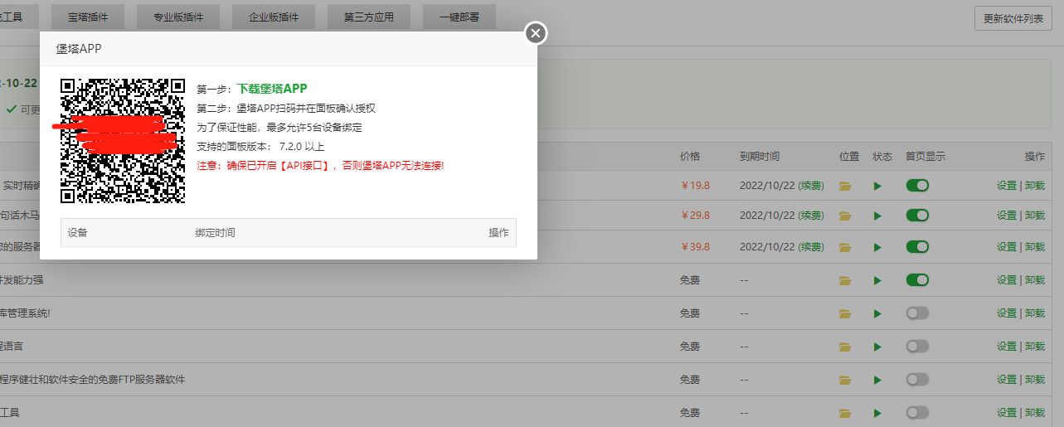Open folder icon in the FTP服务器软件 row
1064x427 pixels.
(x=845, y=380)
